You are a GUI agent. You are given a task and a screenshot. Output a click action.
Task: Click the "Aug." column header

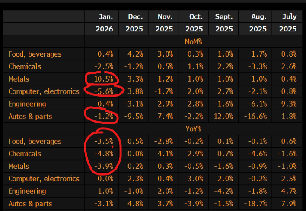coord(259,16)
